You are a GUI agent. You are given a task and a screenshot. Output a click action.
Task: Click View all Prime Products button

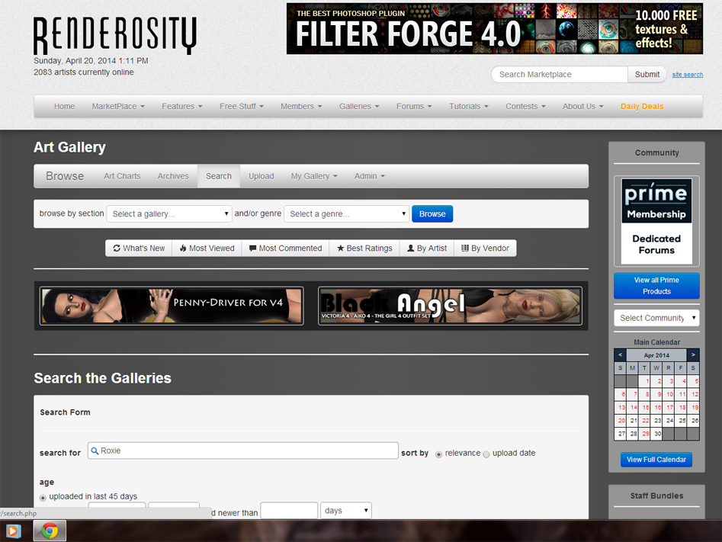[656, 286]
